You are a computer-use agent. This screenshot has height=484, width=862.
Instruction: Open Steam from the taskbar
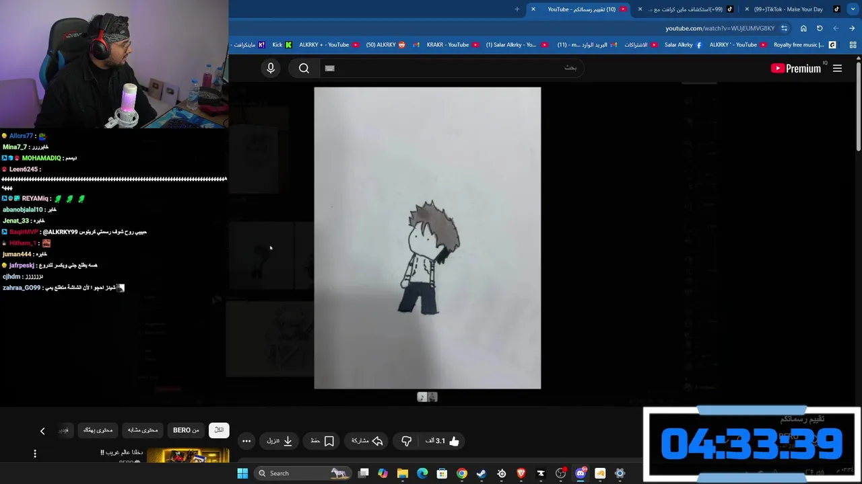(481, 473)
